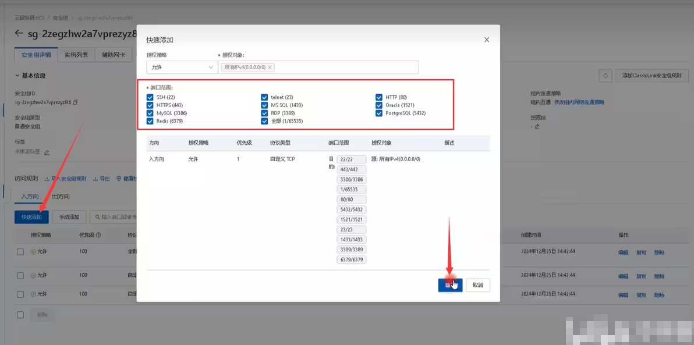This screenshot has height=345, width=694.
Task: Click the 5432/5432 port tag
Action: tap(352, 209)
